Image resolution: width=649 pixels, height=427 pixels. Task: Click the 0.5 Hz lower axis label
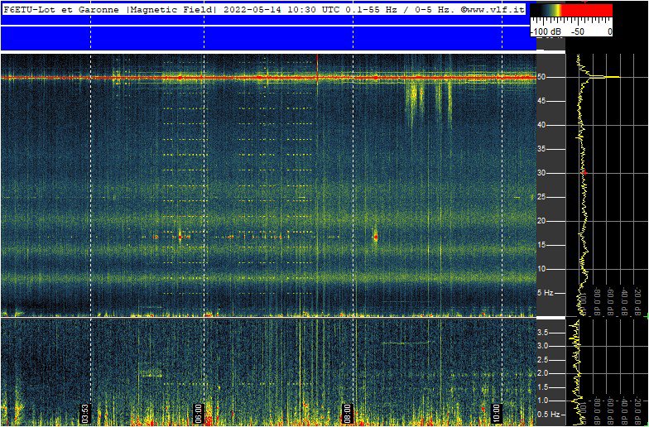point(550,414)
